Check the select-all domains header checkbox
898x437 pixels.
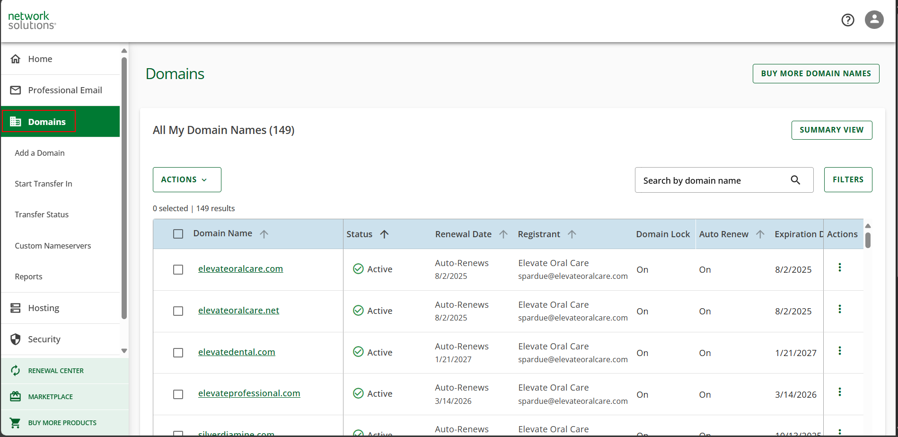pos(178,234)
